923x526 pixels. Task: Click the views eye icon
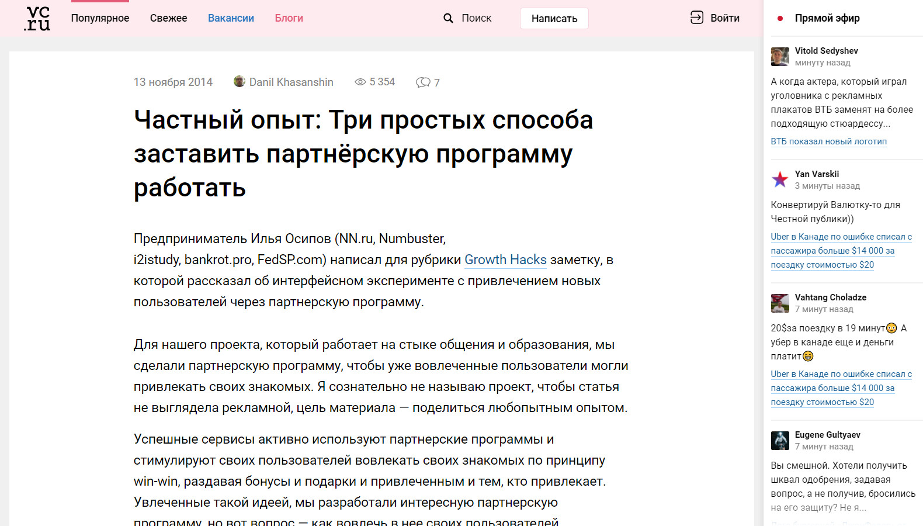pyautogui.click(x=360, y=82)
